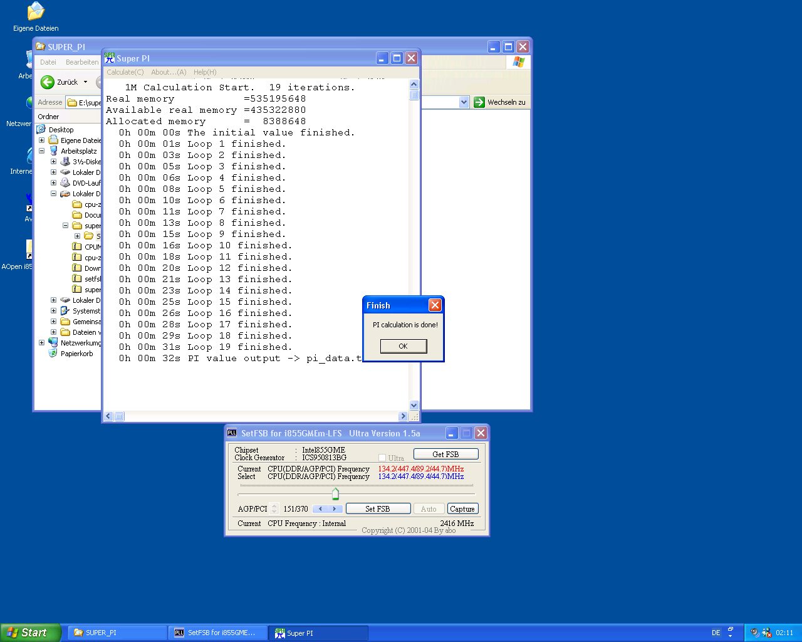Select the cpu-z folder icon in tree

coord(77,204)
